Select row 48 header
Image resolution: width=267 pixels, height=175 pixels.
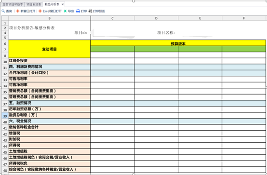coord(5,170)
